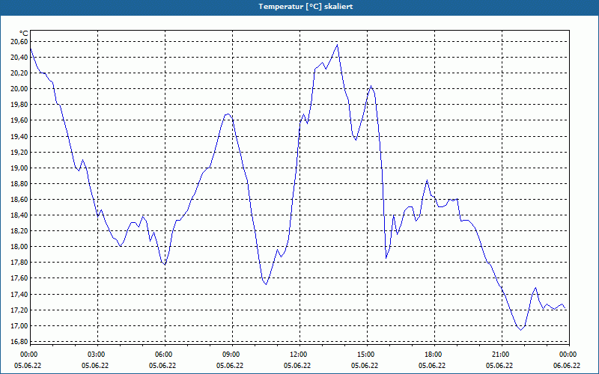Click the 18,40 y-axis value
The image size is (599, 374).
click(x=19, y=215)
